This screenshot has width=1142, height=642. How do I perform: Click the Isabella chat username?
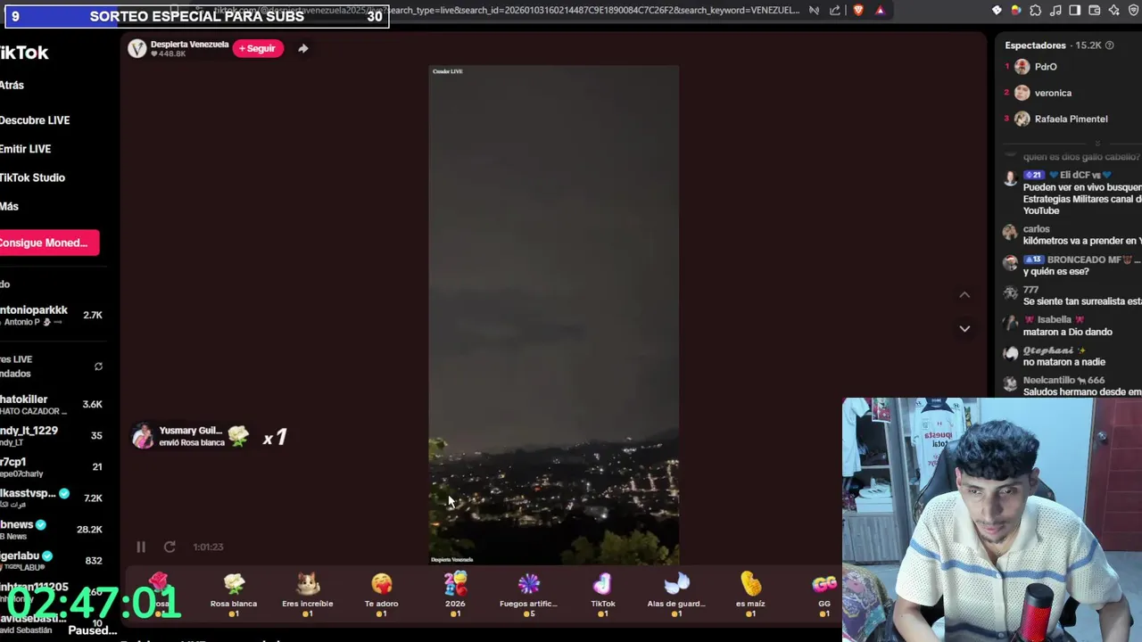click(1054, 319)
